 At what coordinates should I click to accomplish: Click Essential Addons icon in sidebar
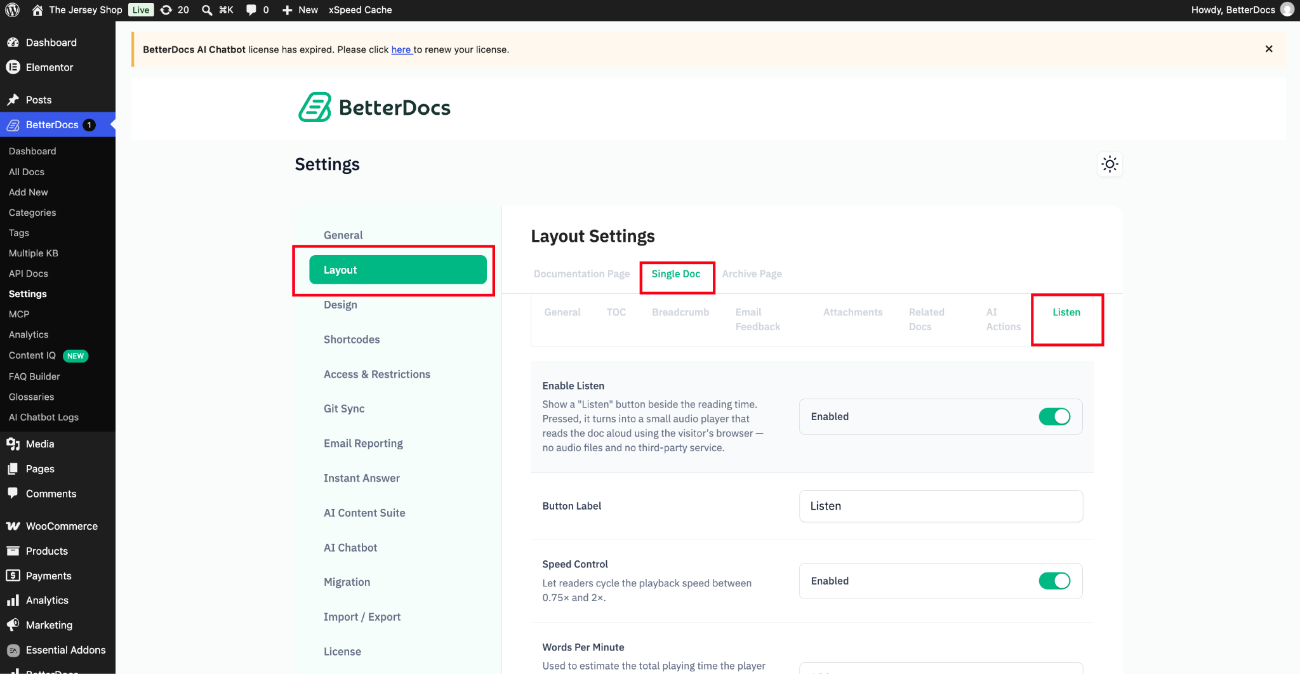coord(13,650)
